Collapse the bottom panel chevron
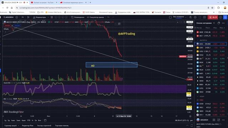 [187, 126]
